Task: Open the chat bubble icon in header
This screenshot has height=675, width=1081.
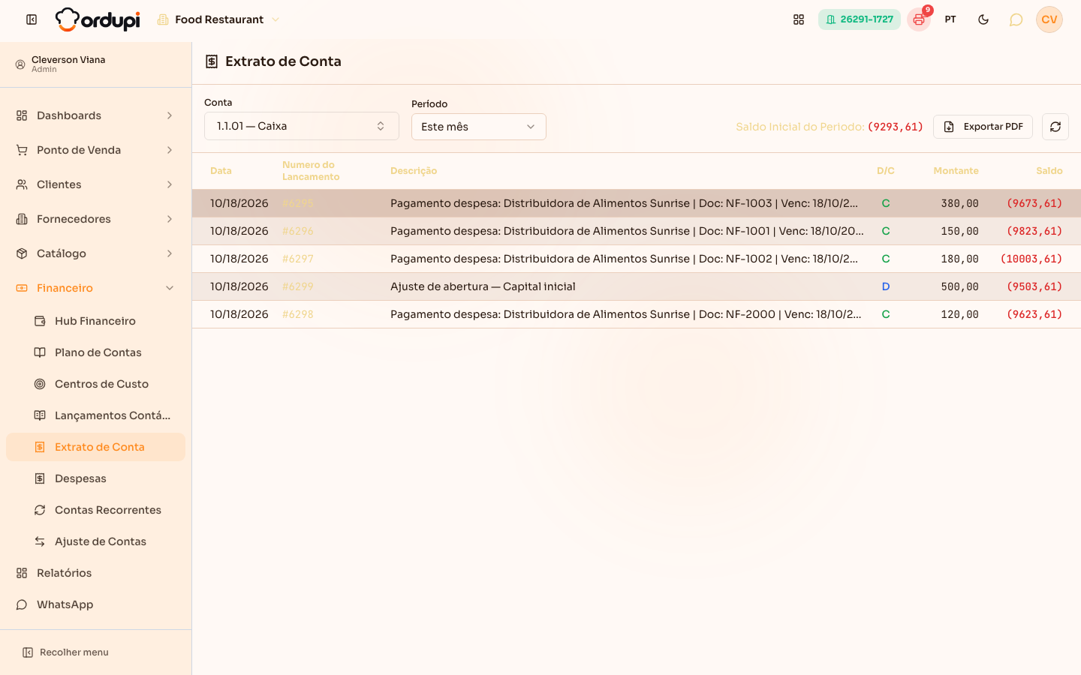Action: (1016, 19)
